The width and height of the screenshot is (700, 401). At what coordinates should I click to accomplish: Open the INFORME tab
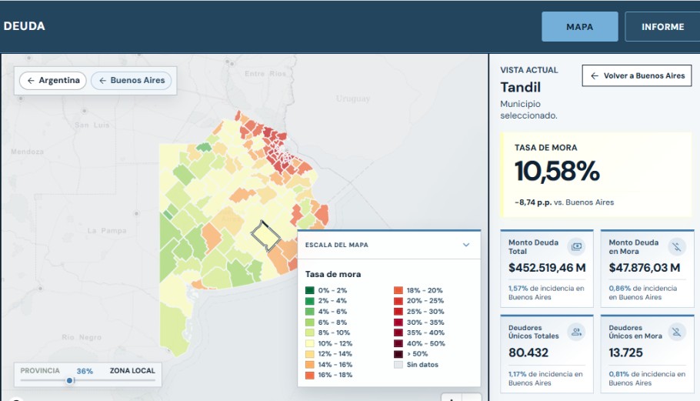[662, 27]
